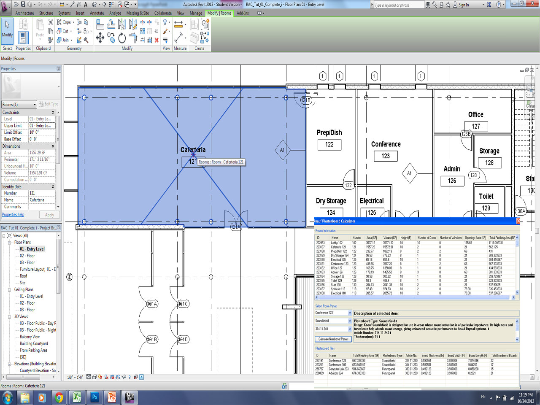This screenshot has width=540, height=405.
Task: Open the Annotate ribbon tab
Action: (x=97, y=13)
